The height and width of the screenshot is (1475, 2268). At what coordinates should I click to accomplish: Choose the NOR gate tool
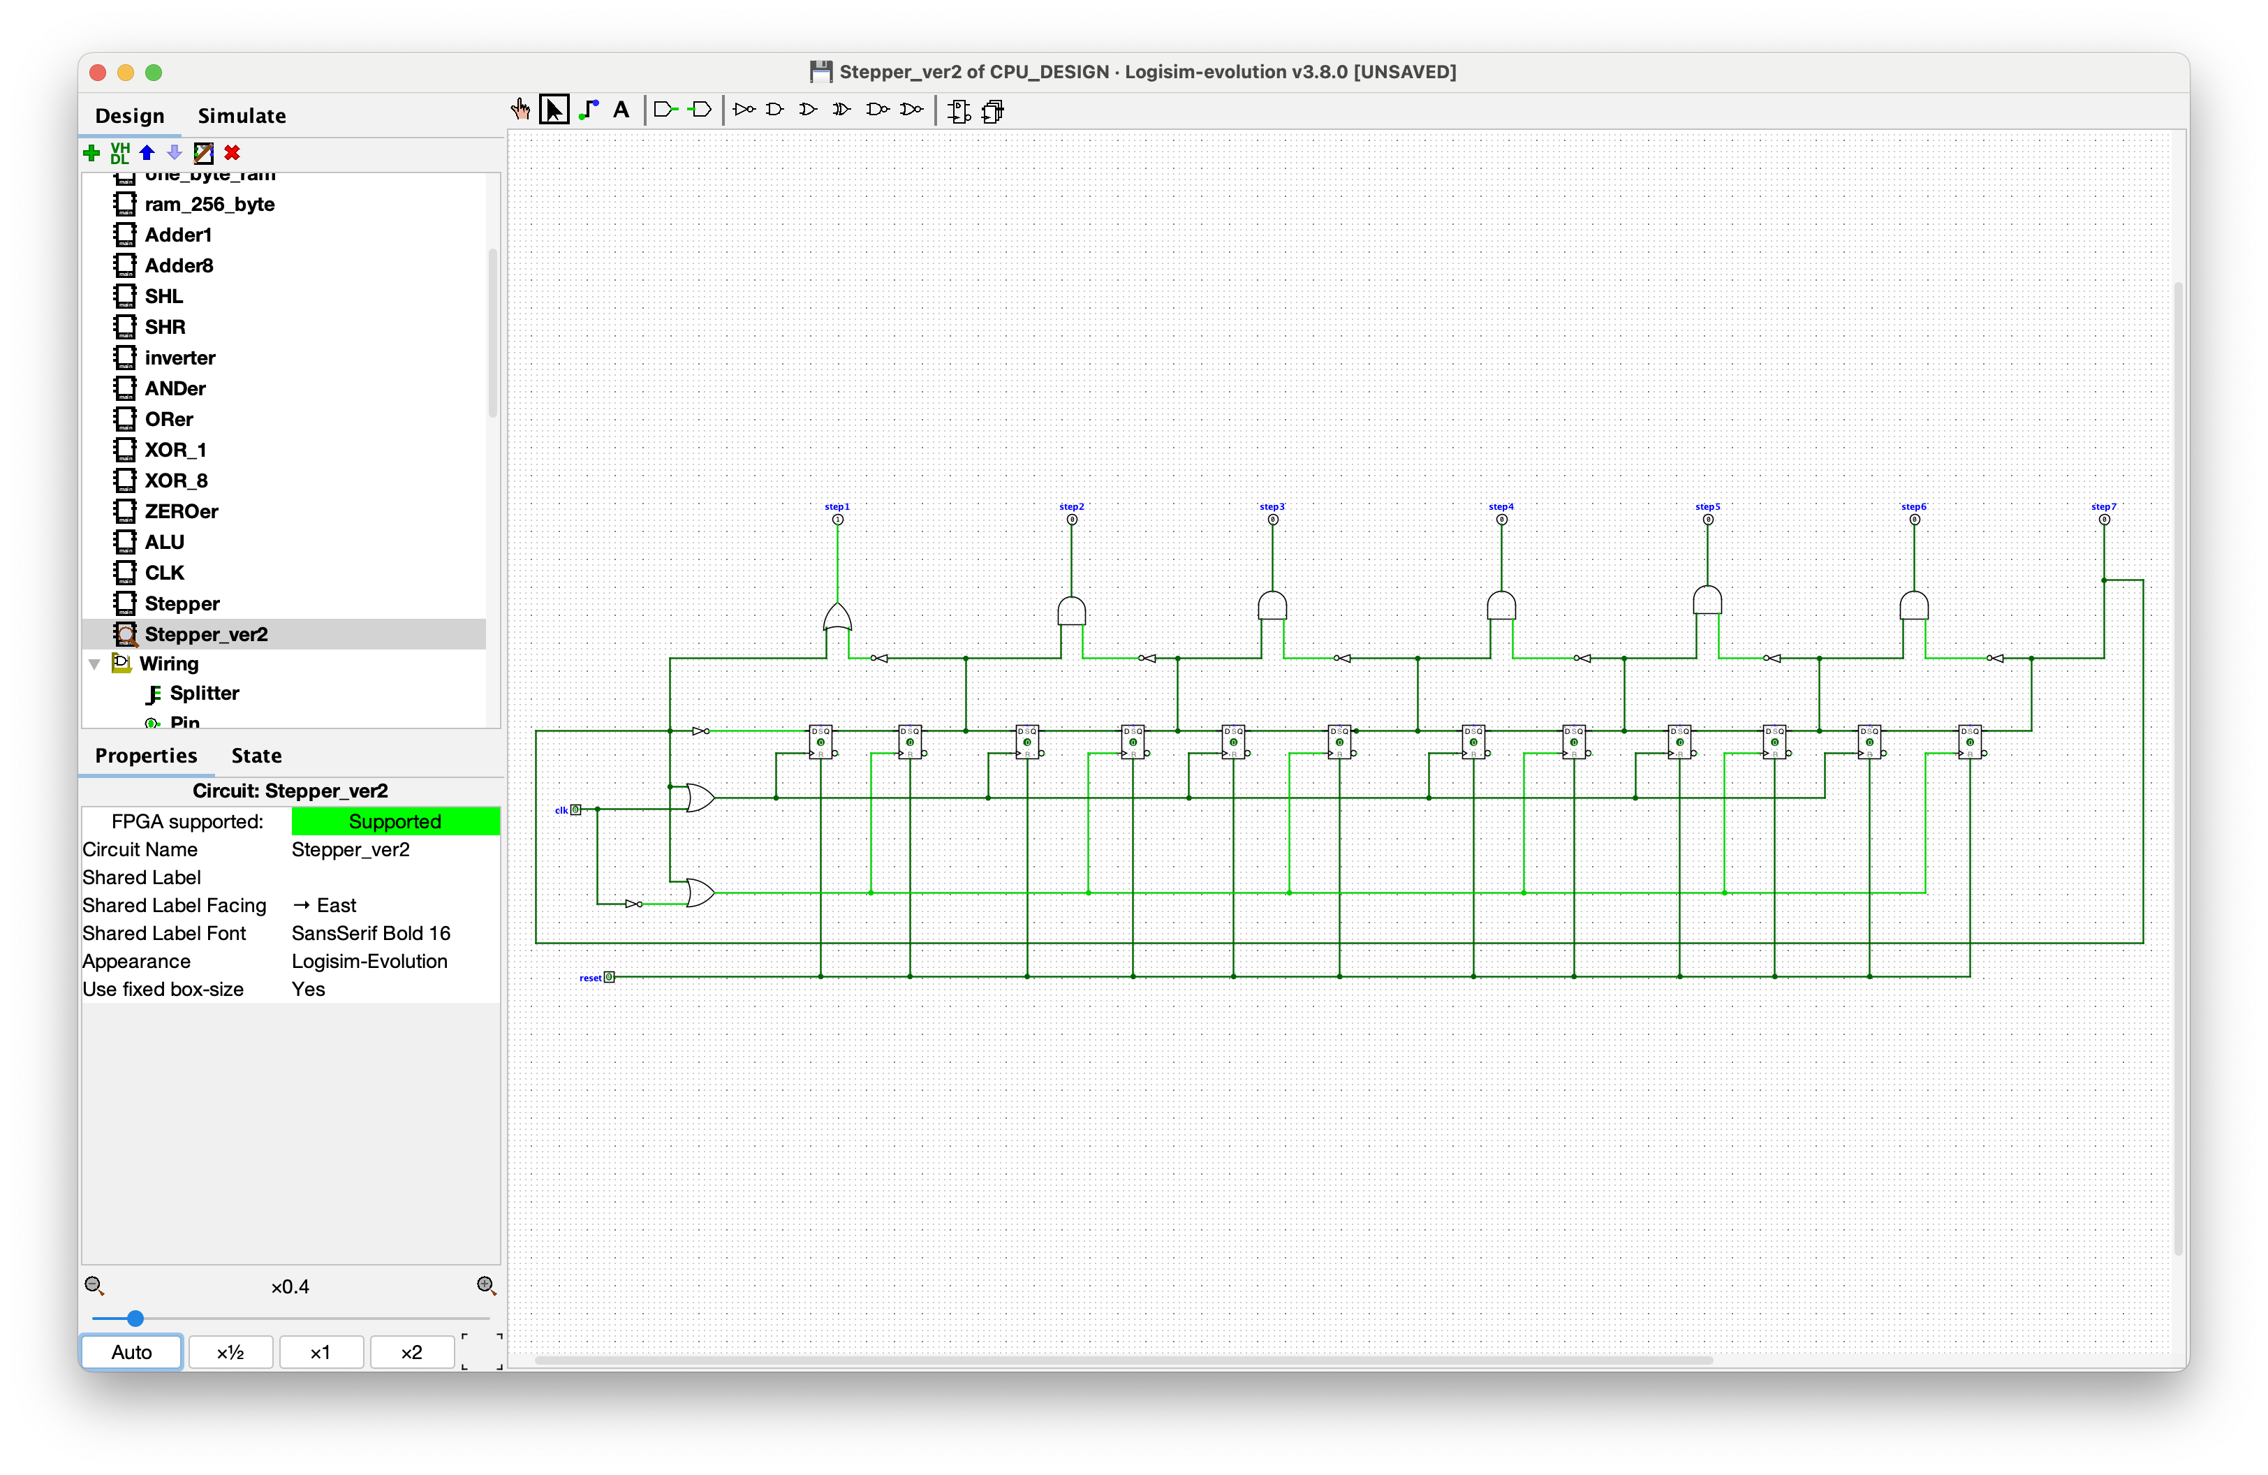coord(912,110)
